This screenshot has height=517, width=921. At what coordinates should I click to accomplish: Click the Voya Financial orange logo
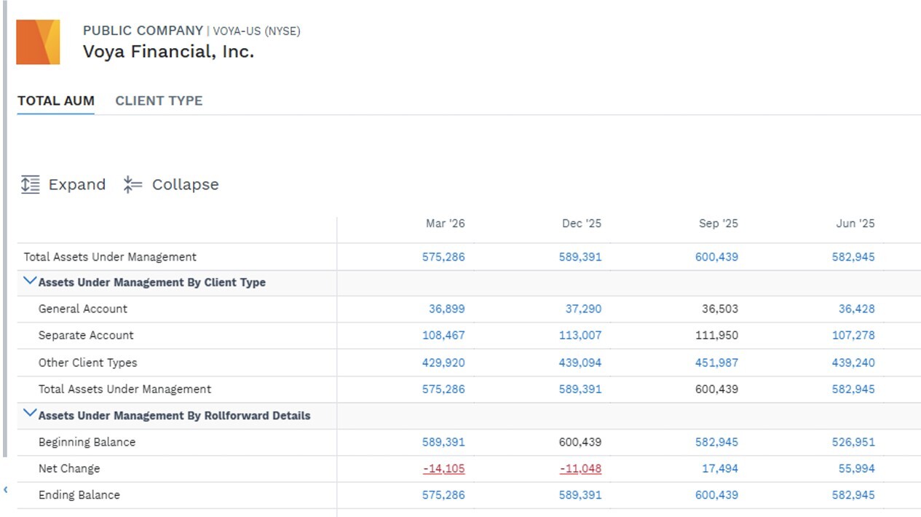click(x=38, y=42)
